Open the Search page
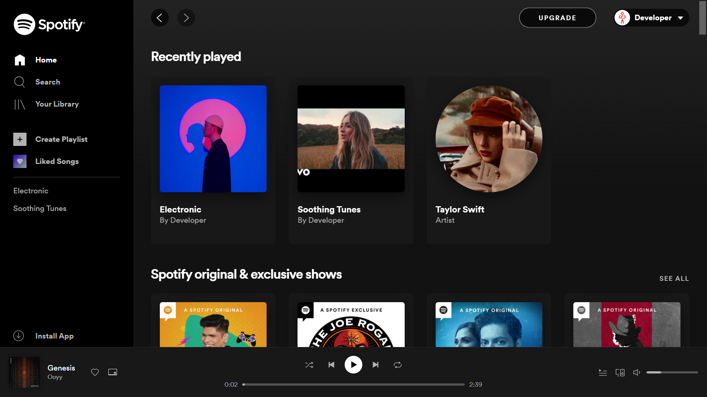Screen dimensions: 707x397 click(x=48, y=82)
